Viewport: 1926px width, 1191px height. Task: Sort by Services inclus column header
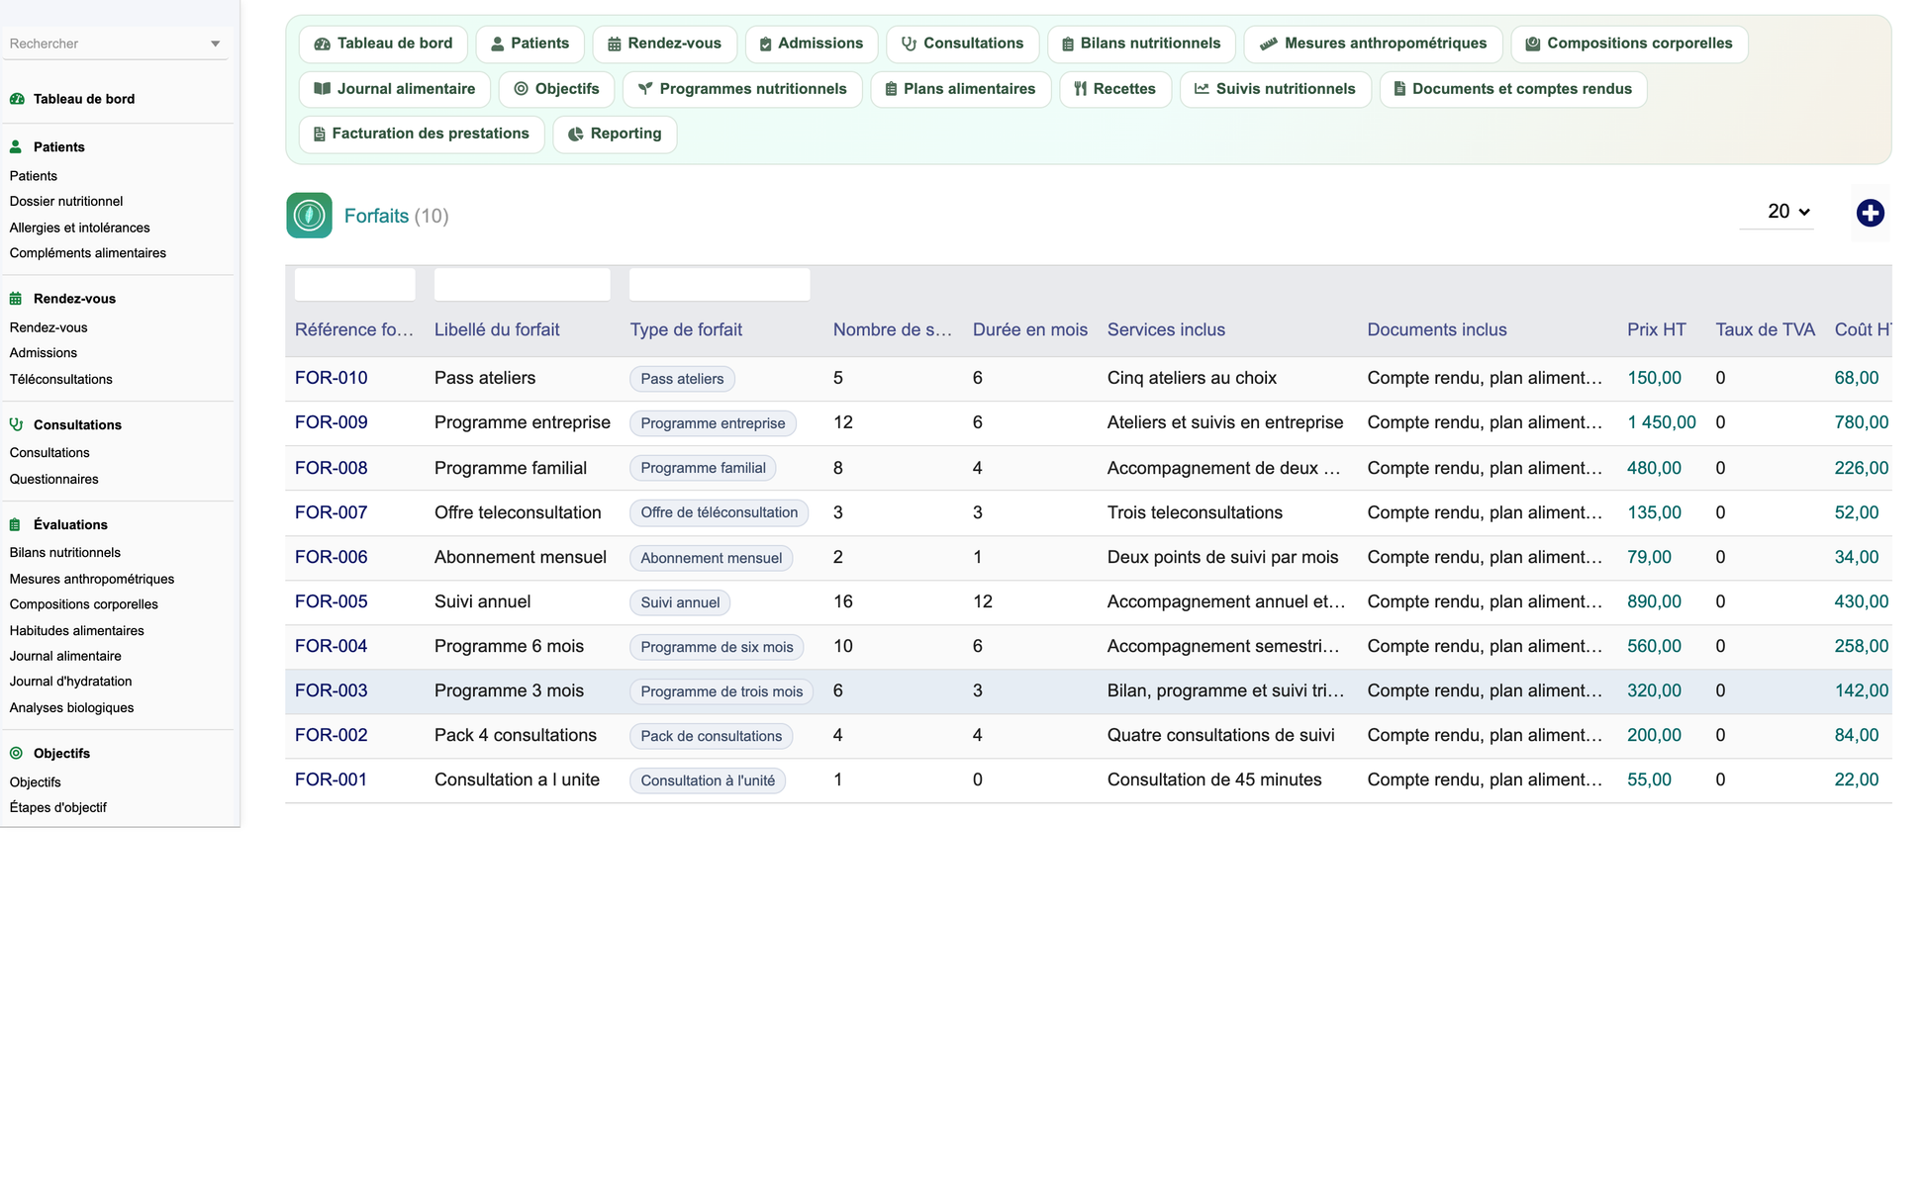pyautogui.click(x=1166, y=329)
